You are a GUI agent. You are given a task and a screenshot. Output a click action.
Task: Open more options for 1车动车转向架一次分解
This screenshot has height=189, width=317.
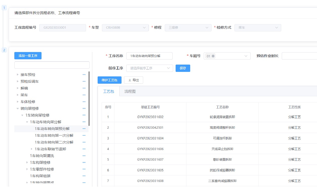84,135
